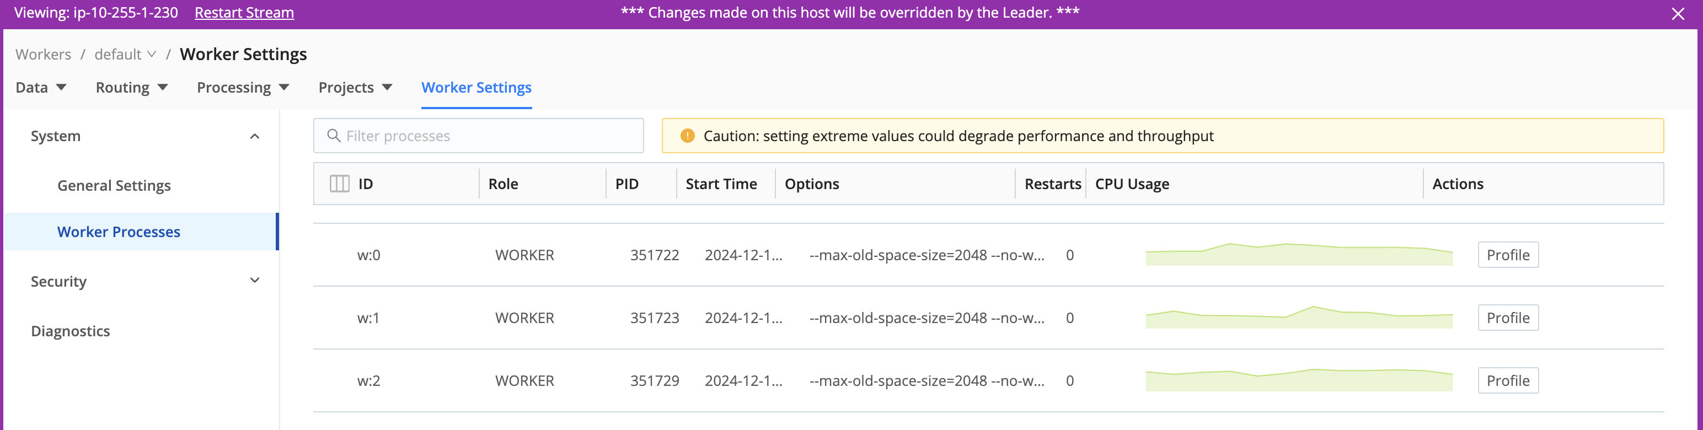Click into the Filter processes field
The width and height of the screenshot is (1703, 430).
click(479, 136)
